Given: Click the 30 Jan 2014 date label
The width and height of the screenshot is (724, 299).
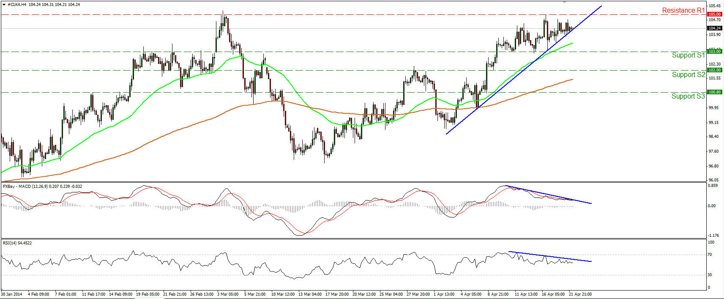Looking at the screenshot, I should coord(11,294).
